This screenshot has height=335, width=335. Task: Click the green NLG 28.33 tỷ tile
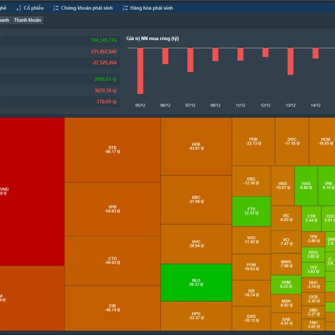coord(196,283)
